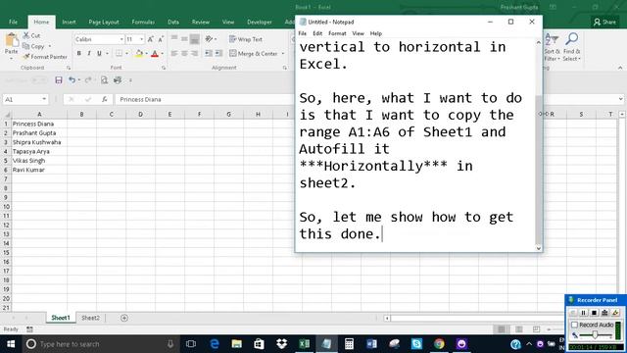Toggle Underline formatting
The height and width of the screenshot is (353, 627).
(99, 53)
